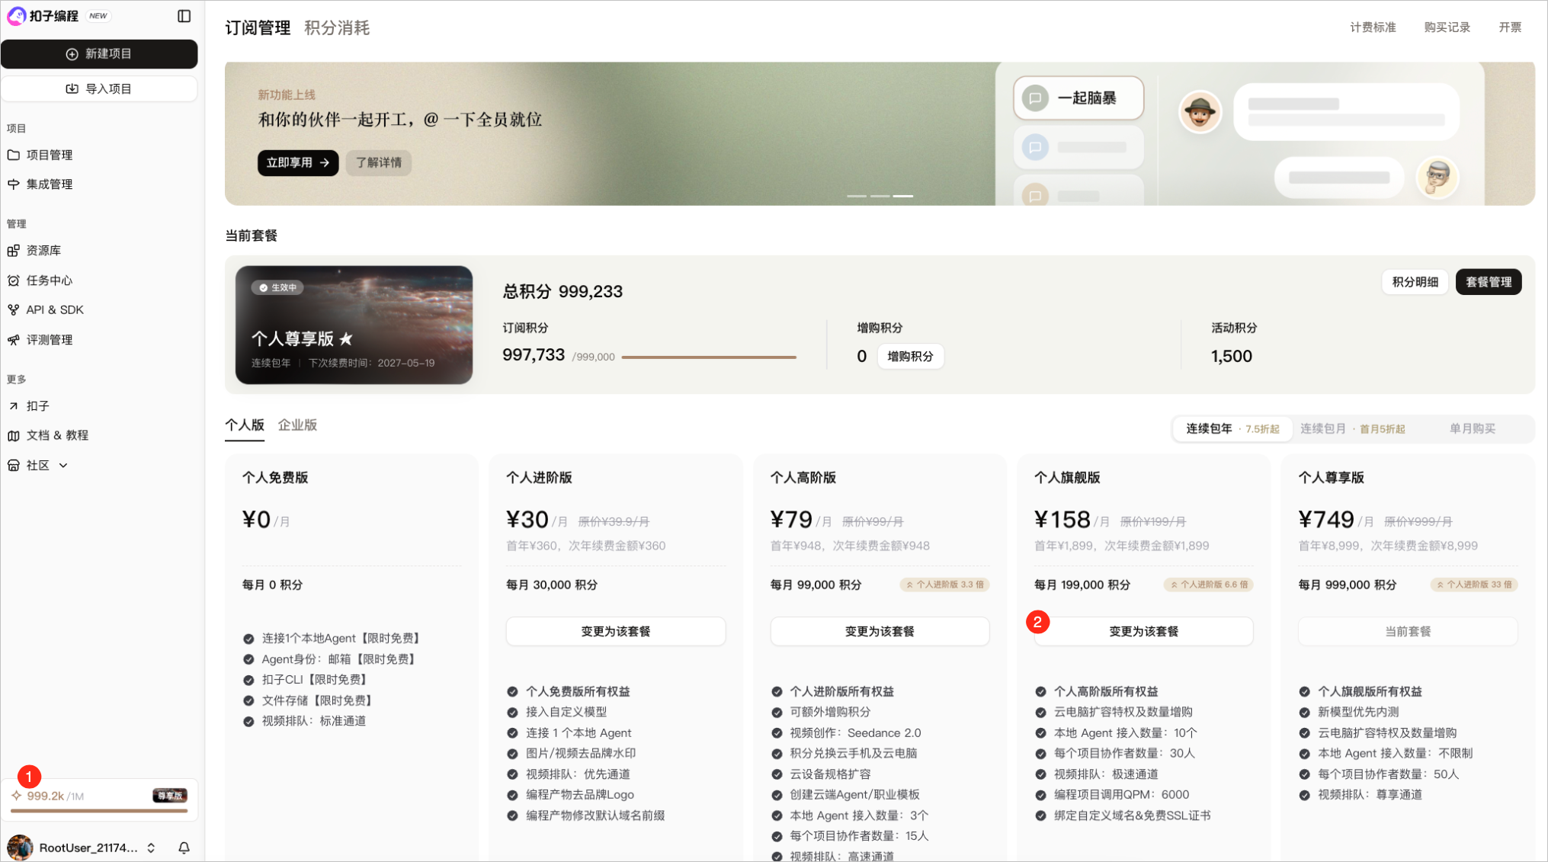The height and width of the screenshot is (862, 1548).
Task: Click the ¥749 price on 个人尊享版
Action: pyautogui.click(x=1326, y=520)
